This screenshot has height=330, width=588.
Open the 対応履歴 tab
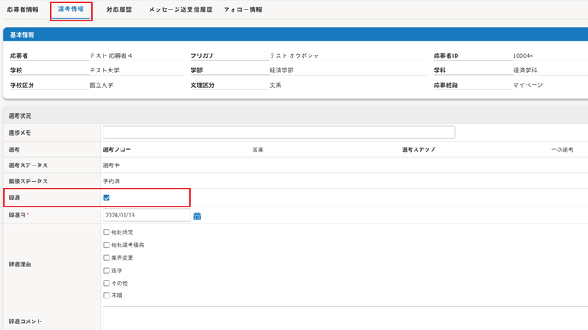119,9
